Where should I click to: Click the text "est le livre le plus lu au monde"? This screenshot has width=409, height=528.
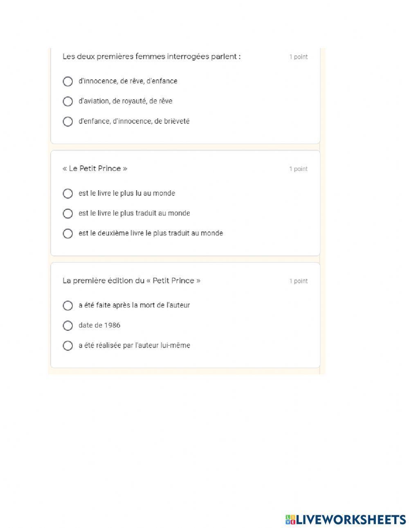[x=127, y=193]
